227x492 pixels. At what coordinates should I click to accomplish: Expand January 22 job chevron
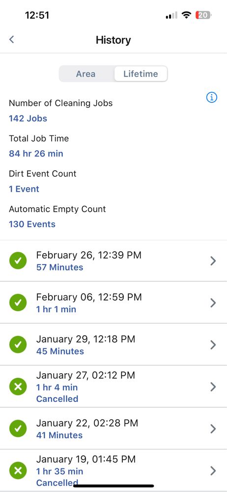pyautogui.click(x=213, y=428)
